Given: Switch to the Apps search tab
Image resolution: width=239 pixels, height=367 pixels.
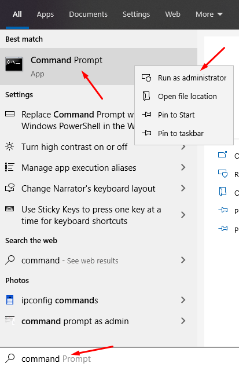Looking at the screenshot, I should point(45,14).
